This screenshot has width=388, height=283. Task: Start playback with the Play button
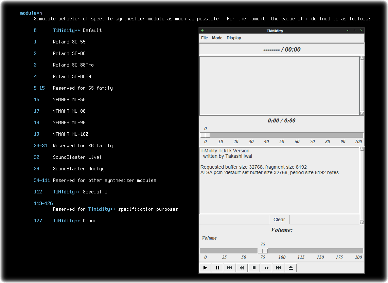pos(205,268)
